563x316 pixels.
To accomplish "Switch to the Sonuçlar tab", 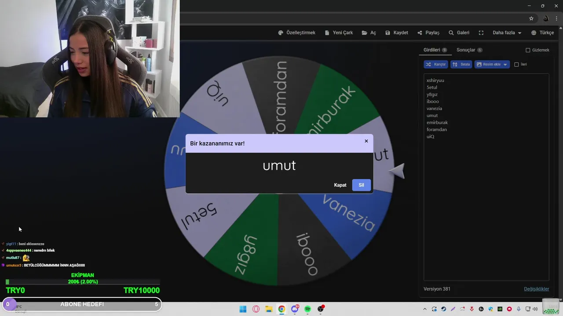I will pos(469,50).
